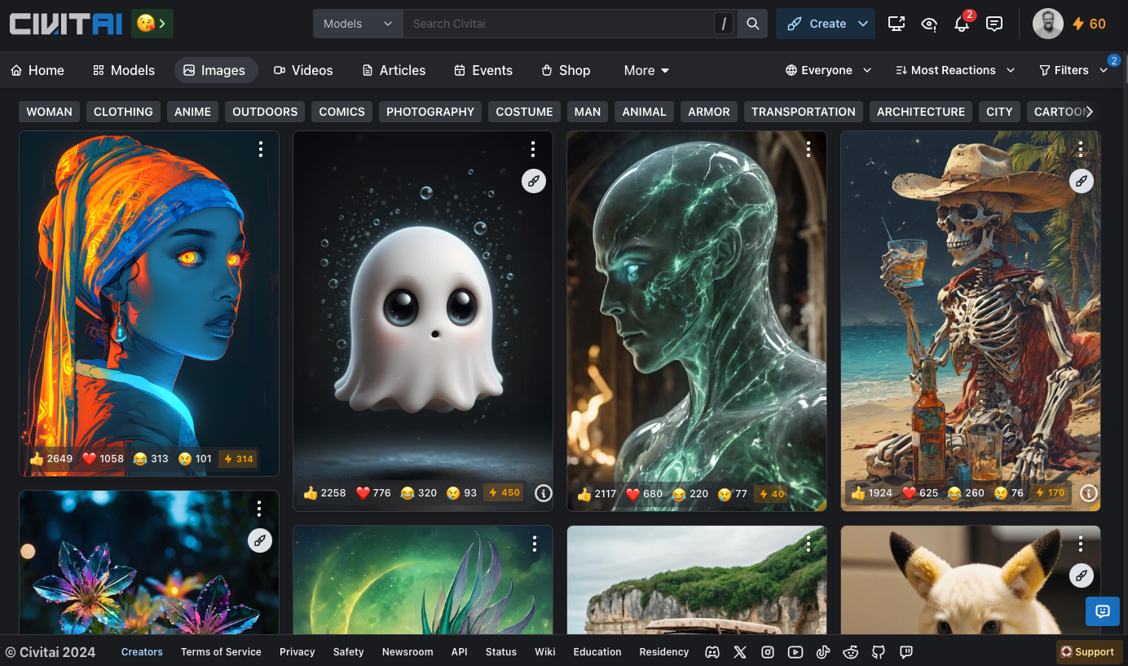Go to the Home tab
The width and height of the screenshot is (1128, 666).
[x=37, y=70]
